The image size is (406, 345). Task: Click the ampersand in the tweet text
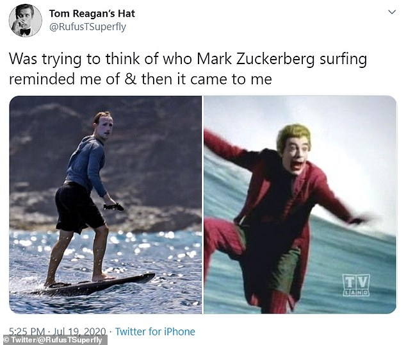pyautogui.click(x=131, y=79)
